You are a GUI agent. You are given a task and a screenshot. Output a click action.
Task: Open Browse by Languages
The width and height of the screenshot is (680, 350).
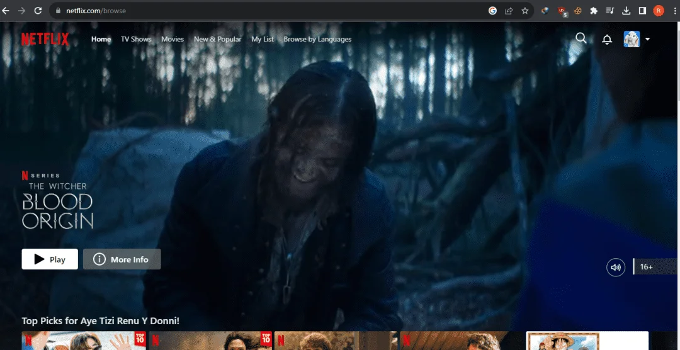point(317,39)
